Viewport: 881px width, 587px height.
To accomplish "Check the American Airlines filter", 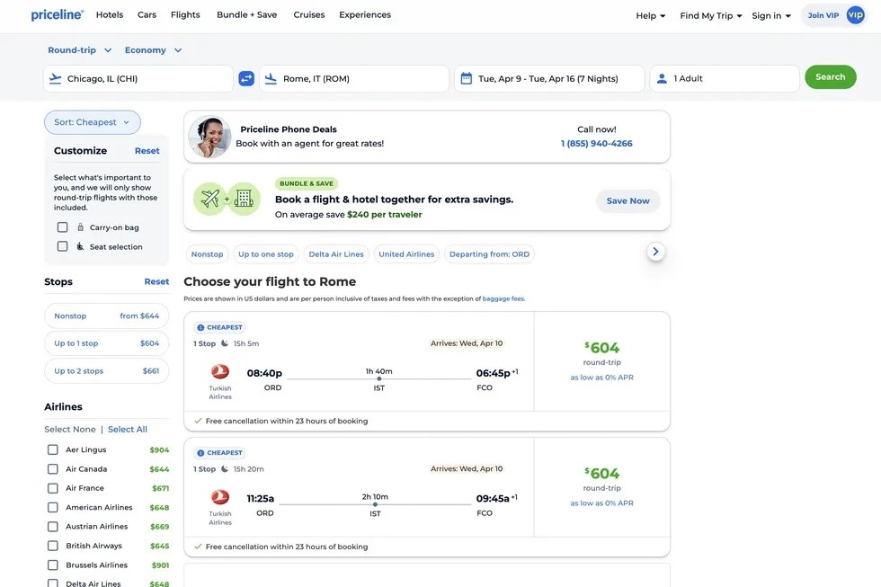I will pos(53,507).
